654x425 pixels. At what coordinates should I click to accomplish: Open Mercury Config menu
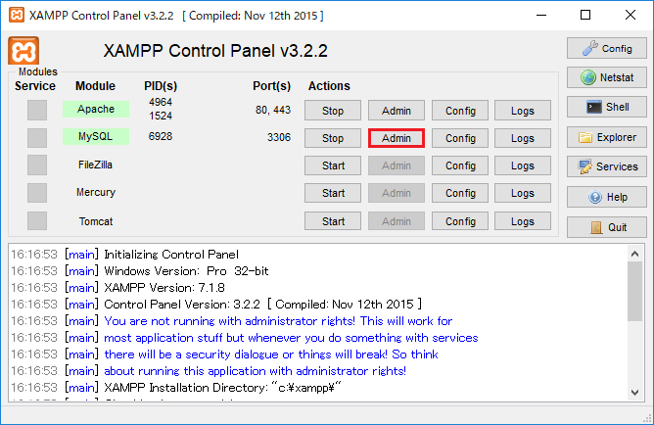tap(460, 193)
